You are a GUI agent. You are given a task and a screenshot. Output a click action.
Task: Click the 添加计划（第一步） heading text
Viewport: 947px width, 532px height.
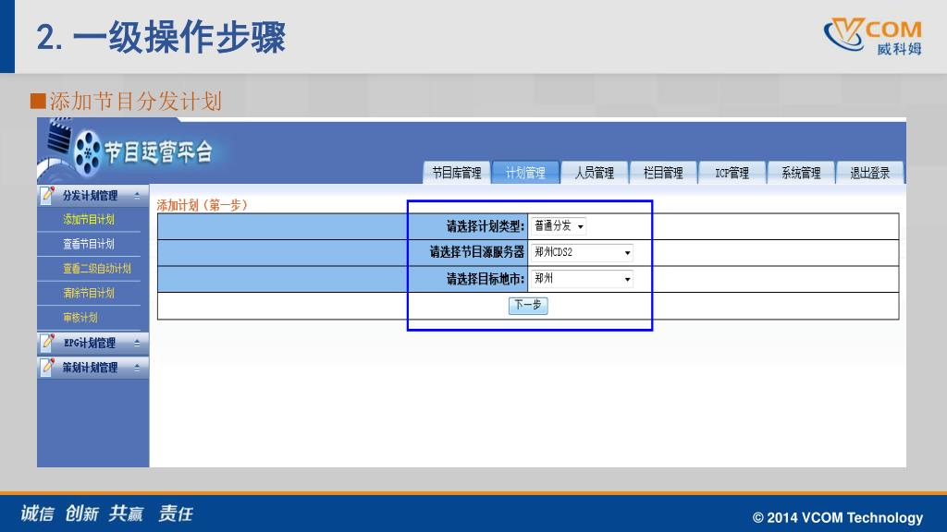(203, 205)
